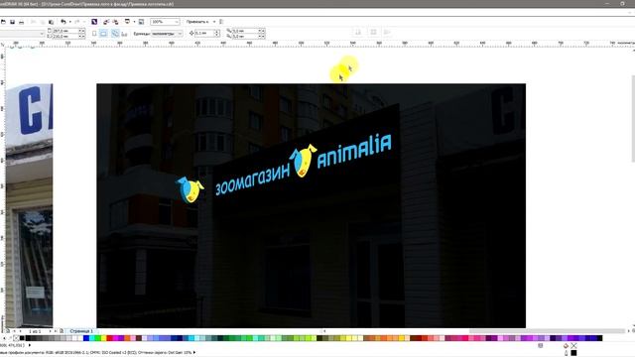
Task: Expand the cursor coordinates arrow in status bar
Action: (x=29, y=345)
